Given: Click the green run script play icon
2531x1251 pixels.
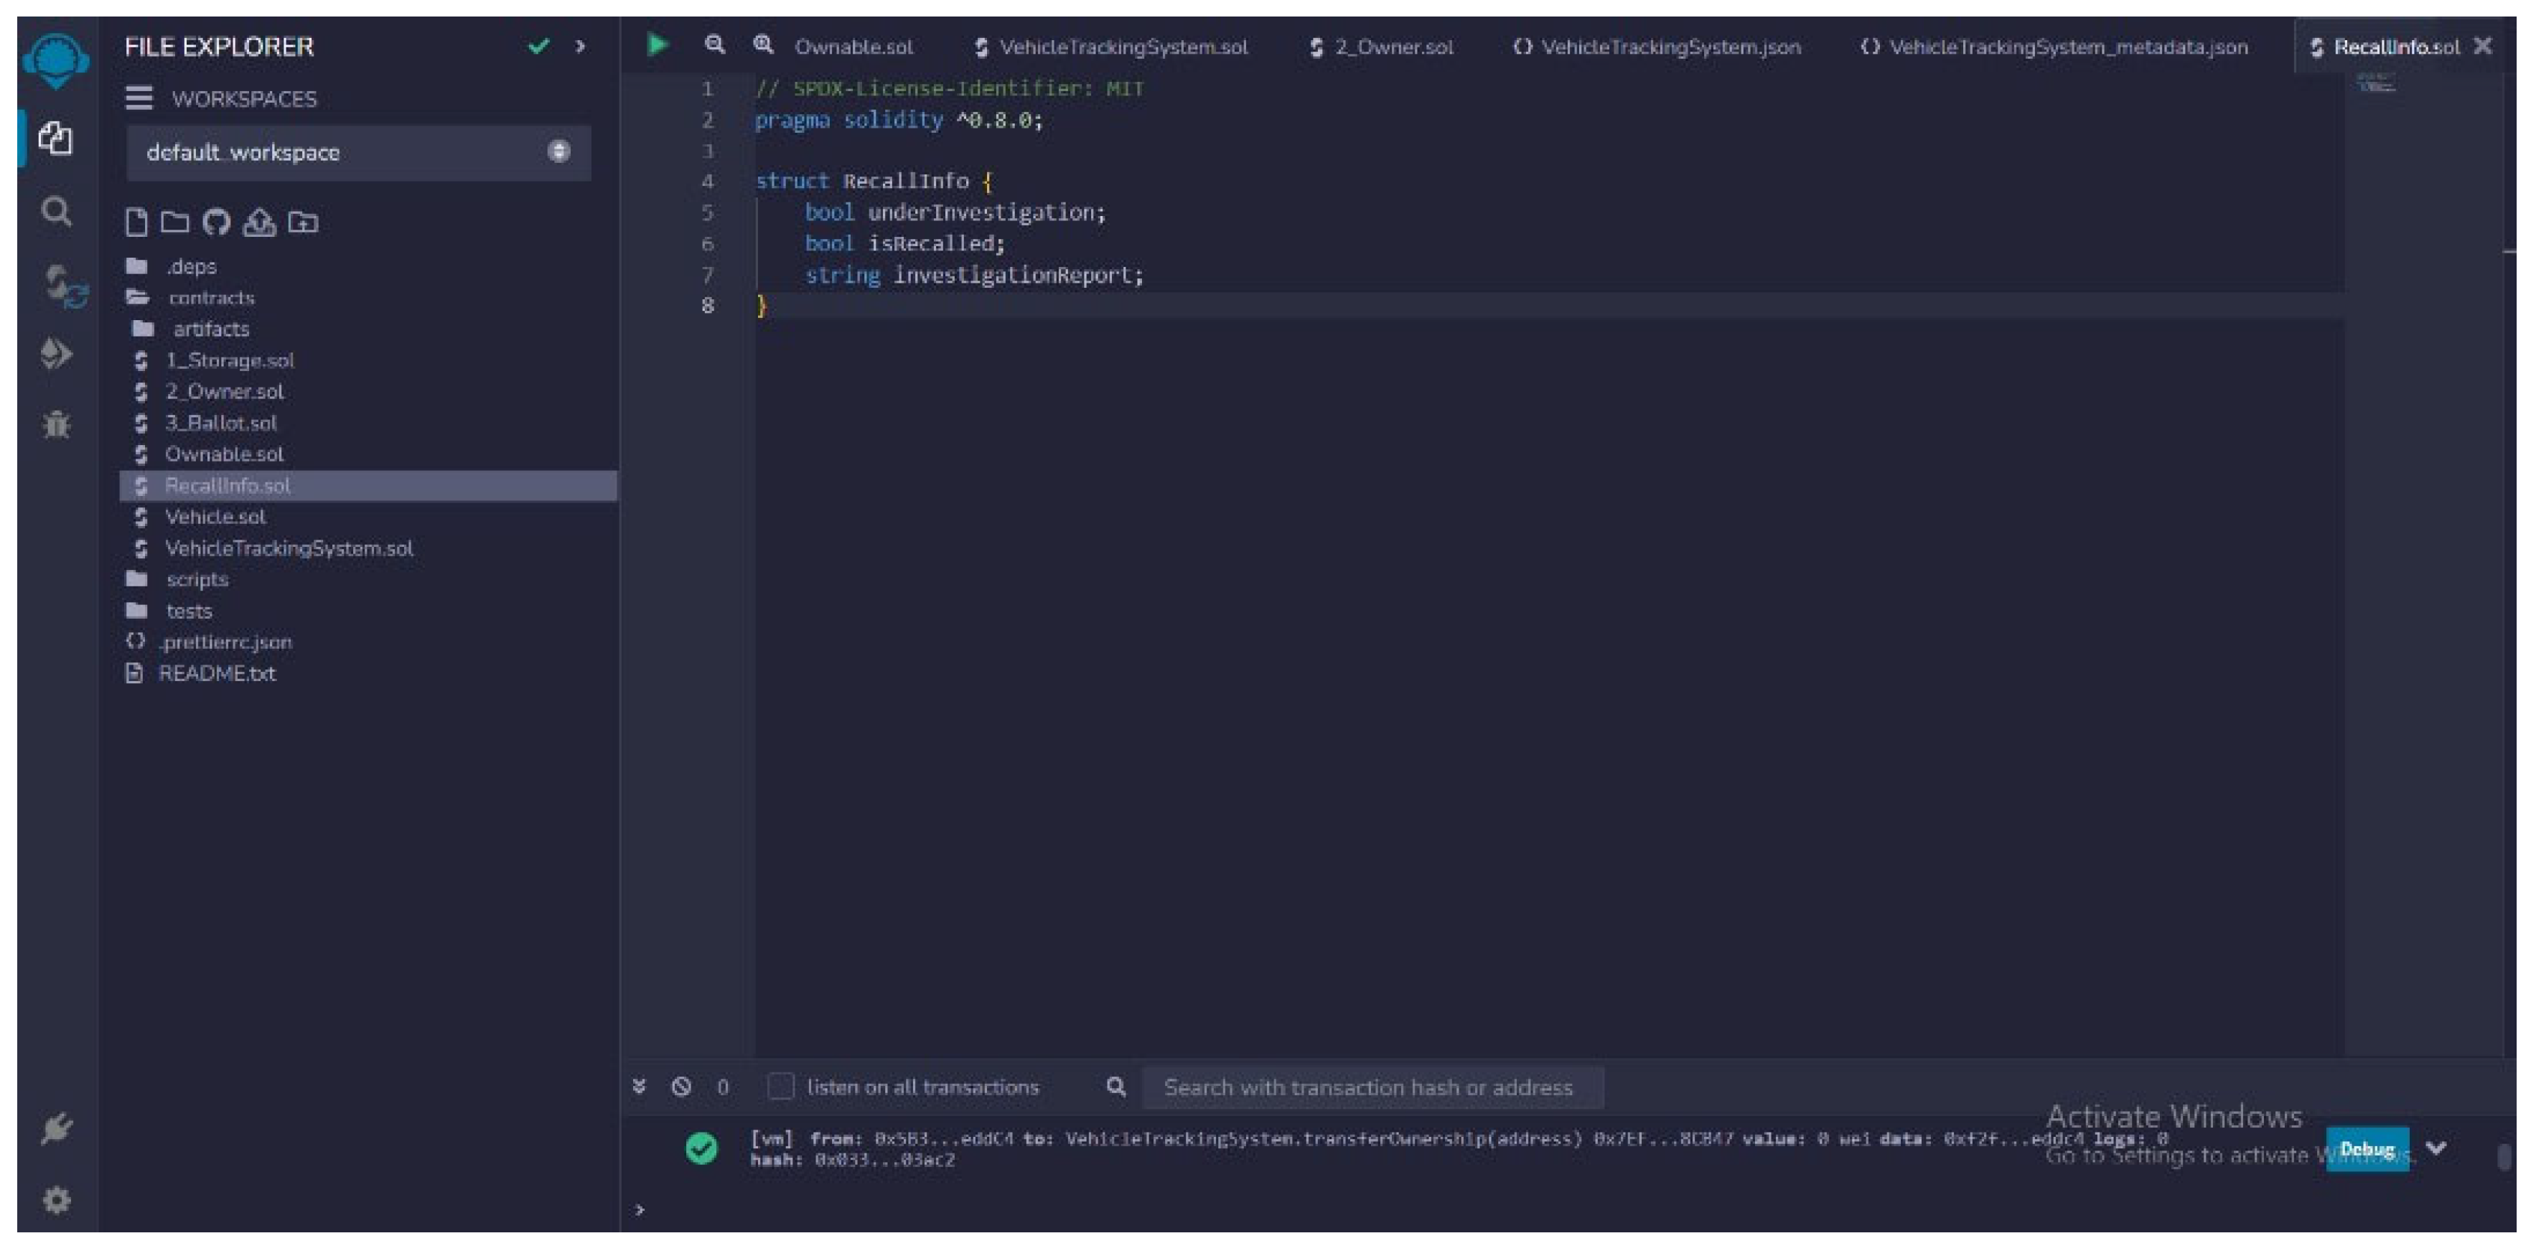Looking at the screenshot, I should click(x=658, y=45).
